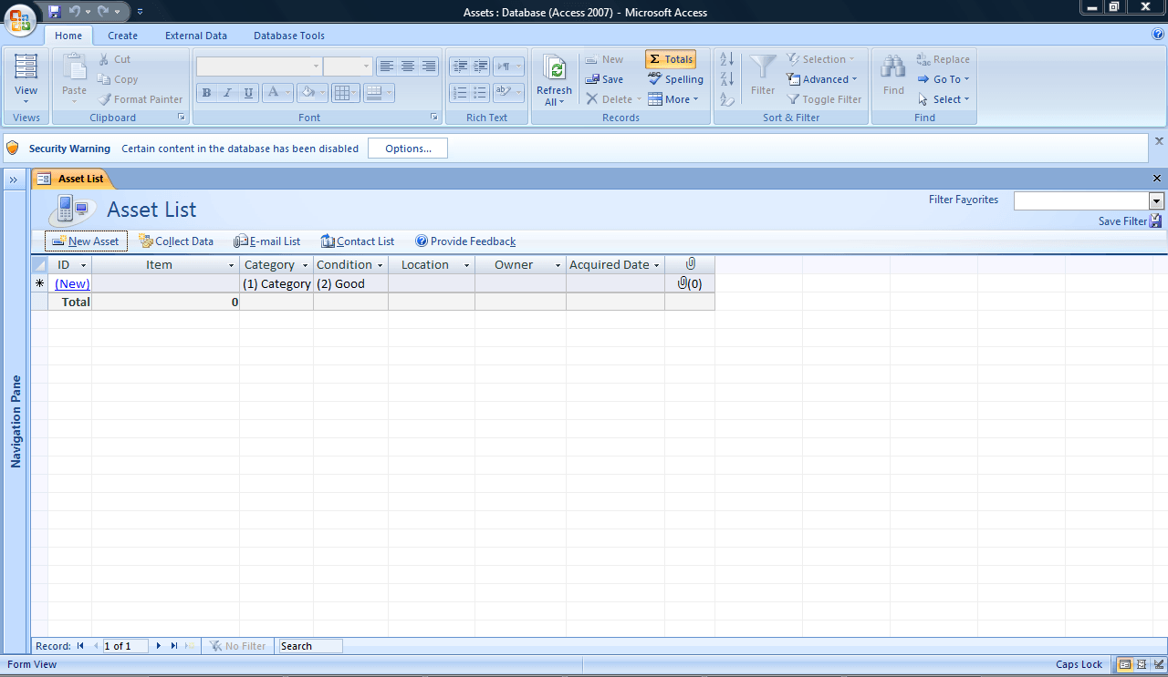Click the Sort Ascending icon
The width and height of the screenshot is (1168, 677).
(x=727, y=59)
